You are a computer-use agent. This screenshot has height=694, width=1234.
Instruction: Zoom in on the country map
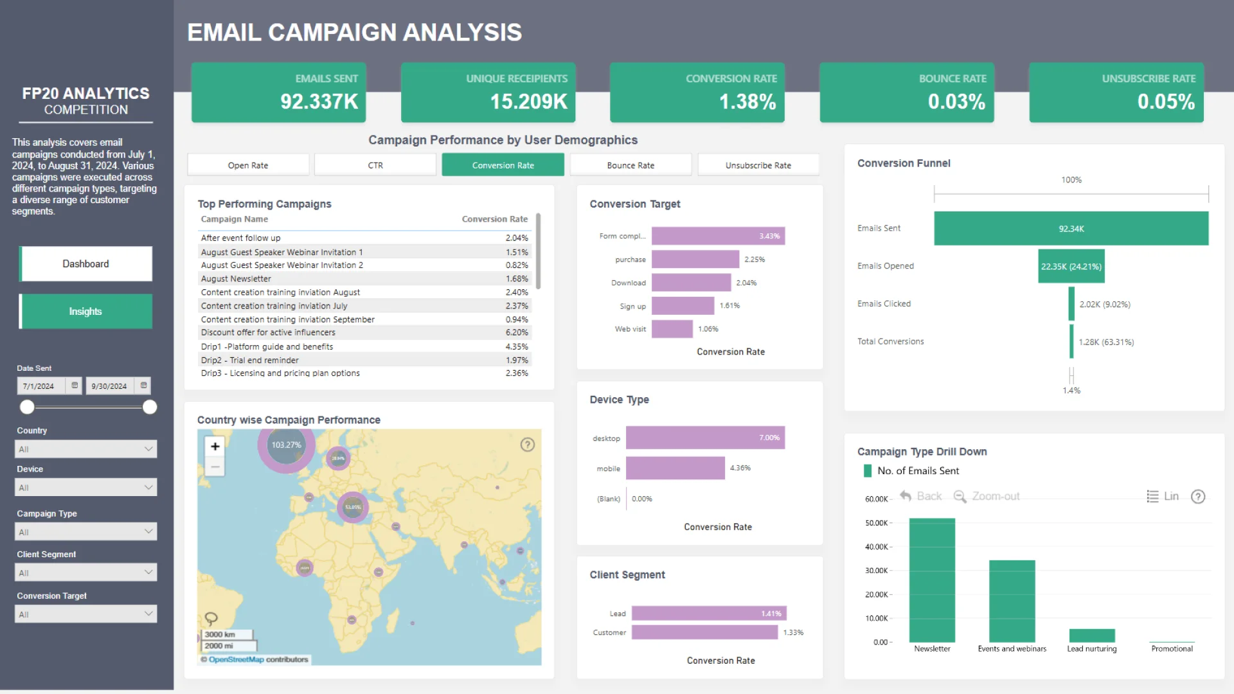coord(215,446)
